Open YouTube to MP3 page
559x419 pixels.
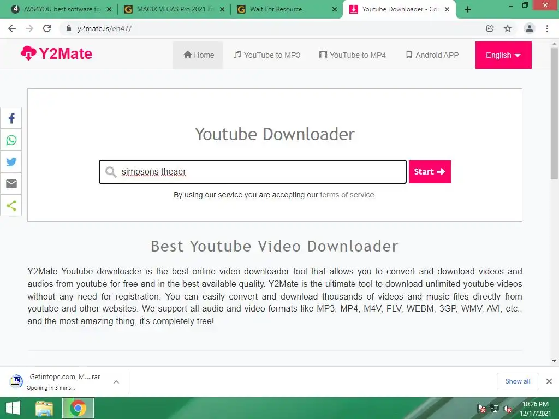click(266, 55)
